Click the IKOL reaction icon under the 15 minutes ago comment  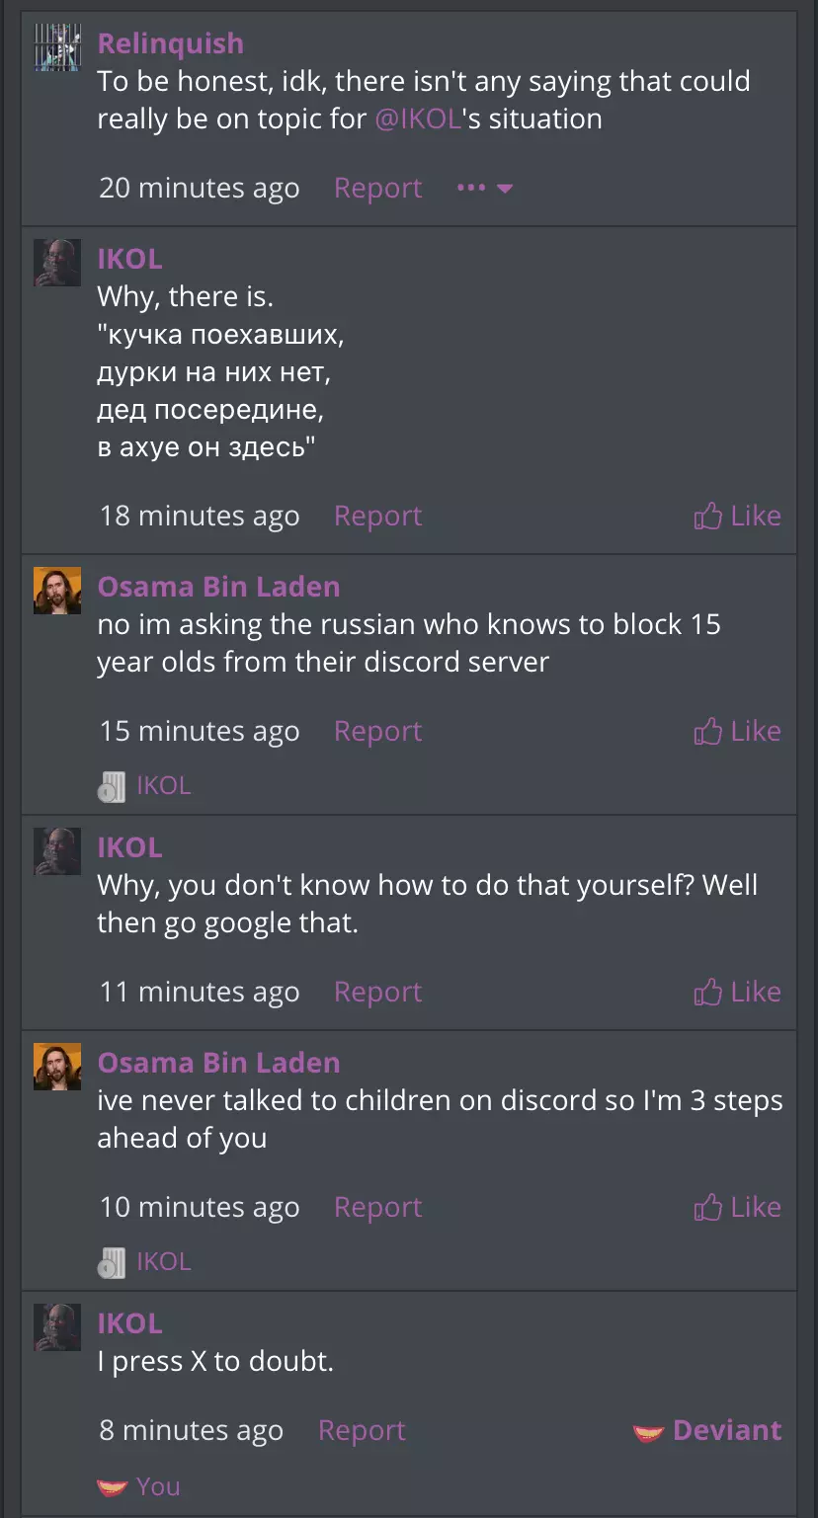coord(112,786)
